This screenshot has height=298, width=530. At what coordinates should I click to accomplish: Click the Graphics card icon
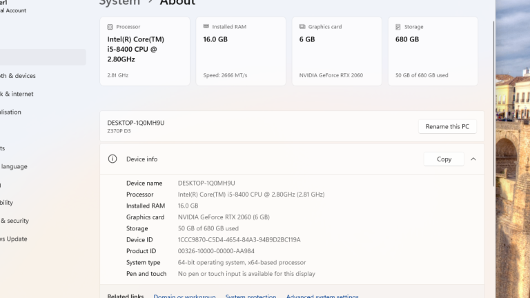pyautogui.click(x=302, y=27)
